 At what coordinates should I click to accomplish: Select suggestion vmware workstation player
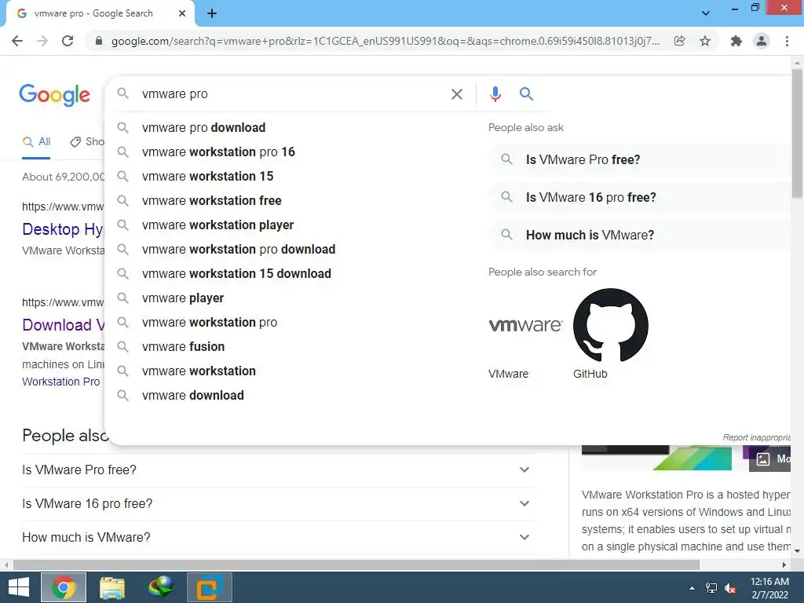[218, 225]
